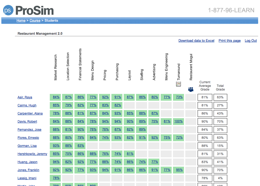Open Lassig, Imani's 78% grade
This screenshot has width=260, height=186.
tap(56, 178)
